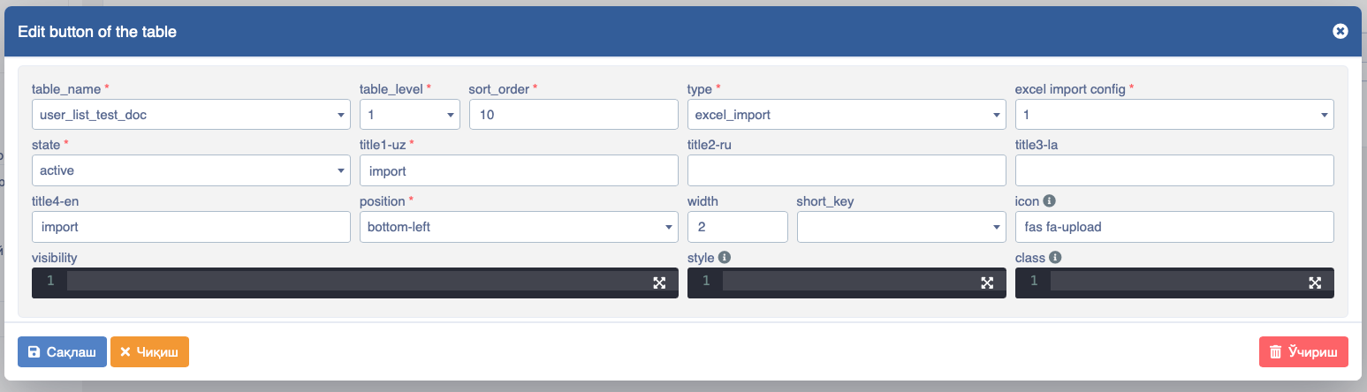Expand the class code editor to fullscreen
This screenshot has width=1367, height=392.
pyautogui.click(x=1315, y=283)
